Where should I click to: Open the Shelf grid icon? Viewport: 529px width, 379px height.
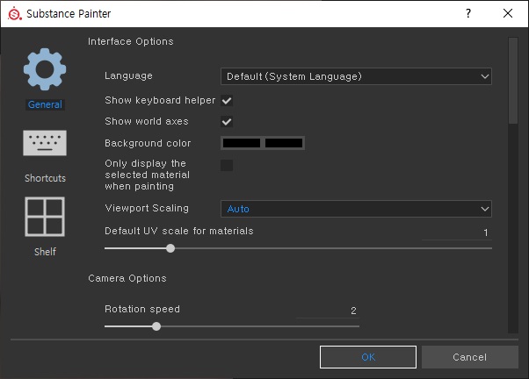click(45, 217)
